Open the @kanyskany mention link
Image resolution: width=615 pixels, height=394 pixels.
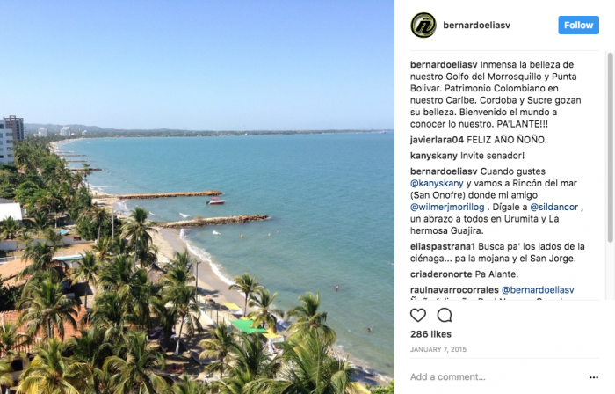(437, 183)
